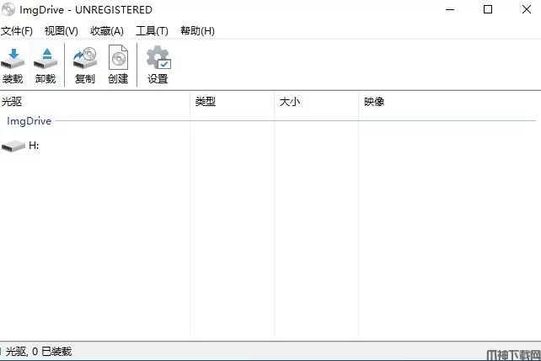
Task: Click the 卸载 (Unmount) toolbar icon
Action: point(46,66)
